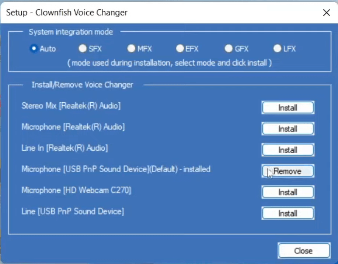The width and height of the screenshot is (338, 264).
Task: Click the Microphone HD Webcam C270 label
Action: (x=76, y=190)
